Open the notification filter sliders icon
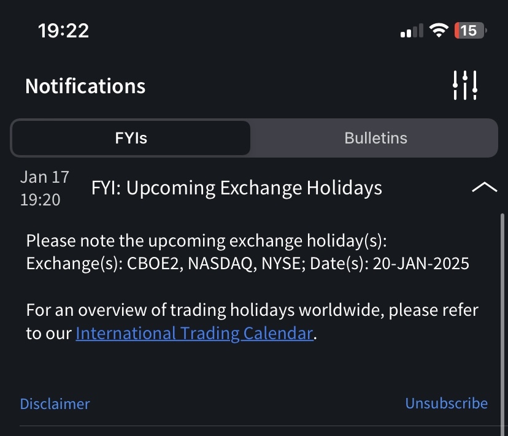 click(x=464, y=85)
